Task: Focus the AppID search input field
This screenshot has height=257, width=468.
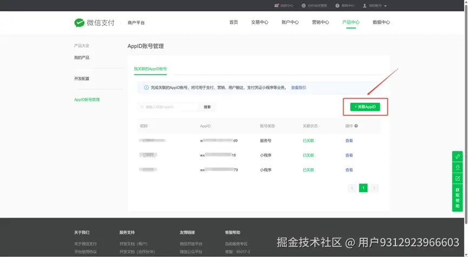Action: pyautogui.click(x=168, y=107)
